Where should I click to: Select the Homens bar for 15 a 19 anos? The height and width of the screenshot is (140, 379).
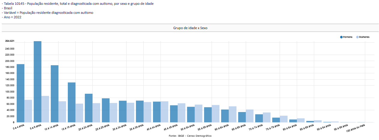[72, 102]
